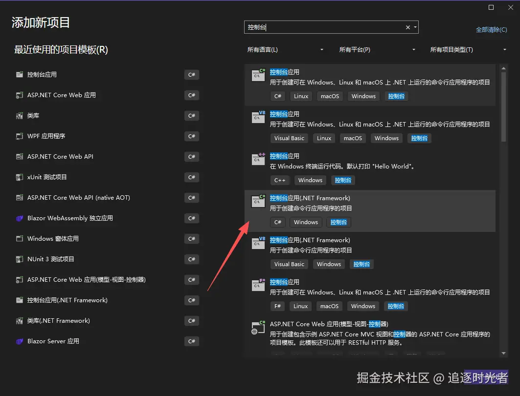
Task: Click the VB console app icon tagged Linux, macOS
Action: point(258,117)
